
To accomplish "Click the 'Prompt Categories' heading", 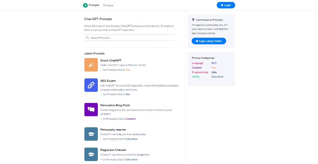I will tap(203, 58).
